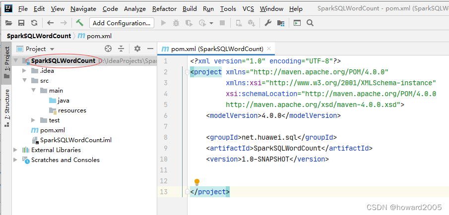Image resolution: width=449 pixels, height=215 pixels.
Task: Open the Build menu
Action: pos(190,9)
